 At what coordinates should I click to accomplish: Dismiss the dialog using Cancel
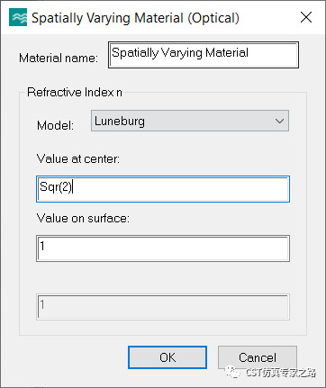coord(258,357)
